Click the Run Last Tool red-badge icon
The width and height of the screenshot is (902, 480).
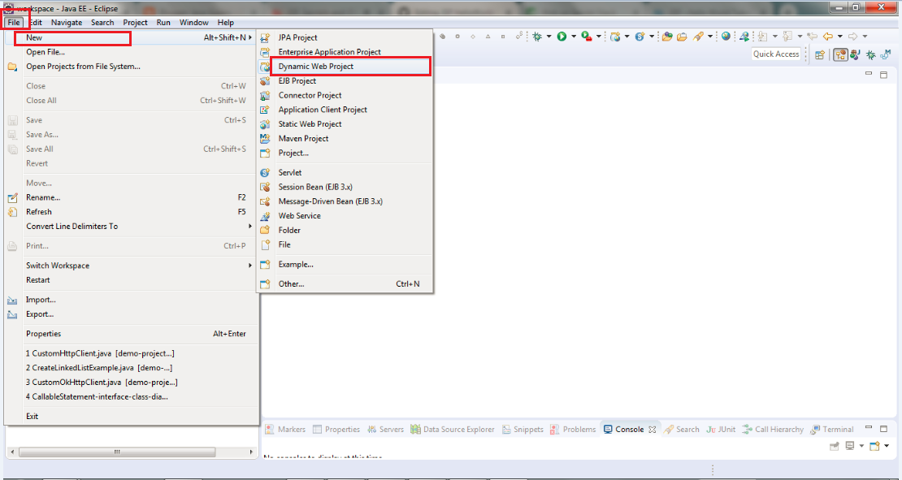[x=587, y=37]
